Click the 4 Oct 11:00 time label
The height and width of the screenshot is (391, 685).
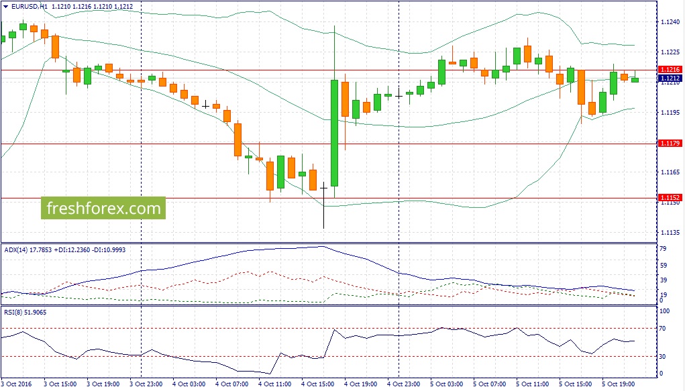(275, 384)
